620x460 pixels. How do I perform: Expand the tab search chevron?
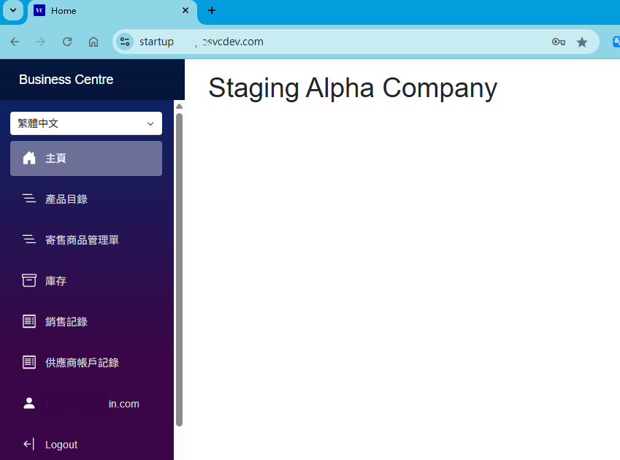[12, 10]
